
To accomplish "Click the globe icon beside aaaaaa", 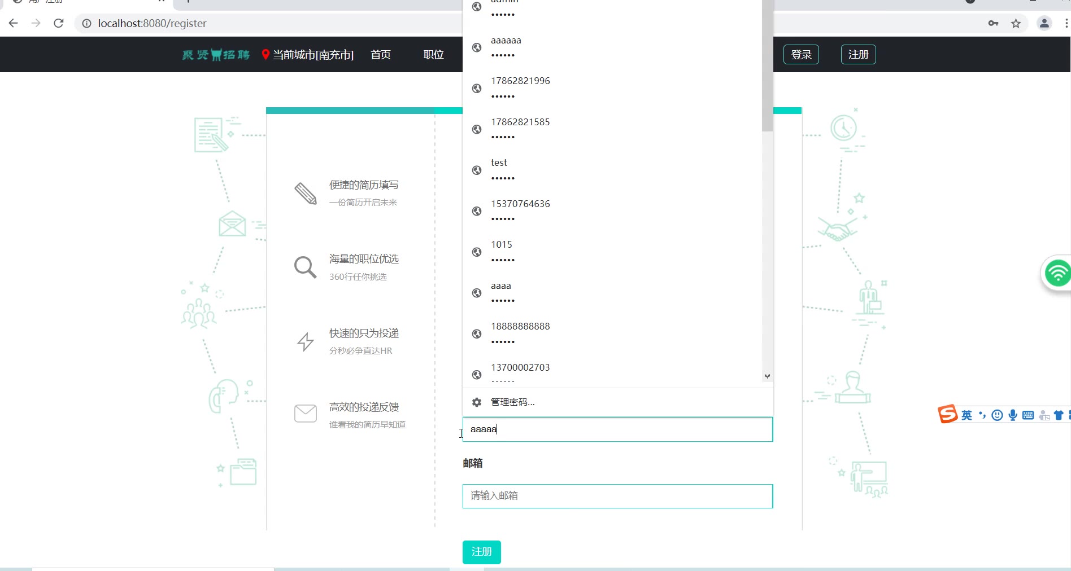I will tap(477, 47).
